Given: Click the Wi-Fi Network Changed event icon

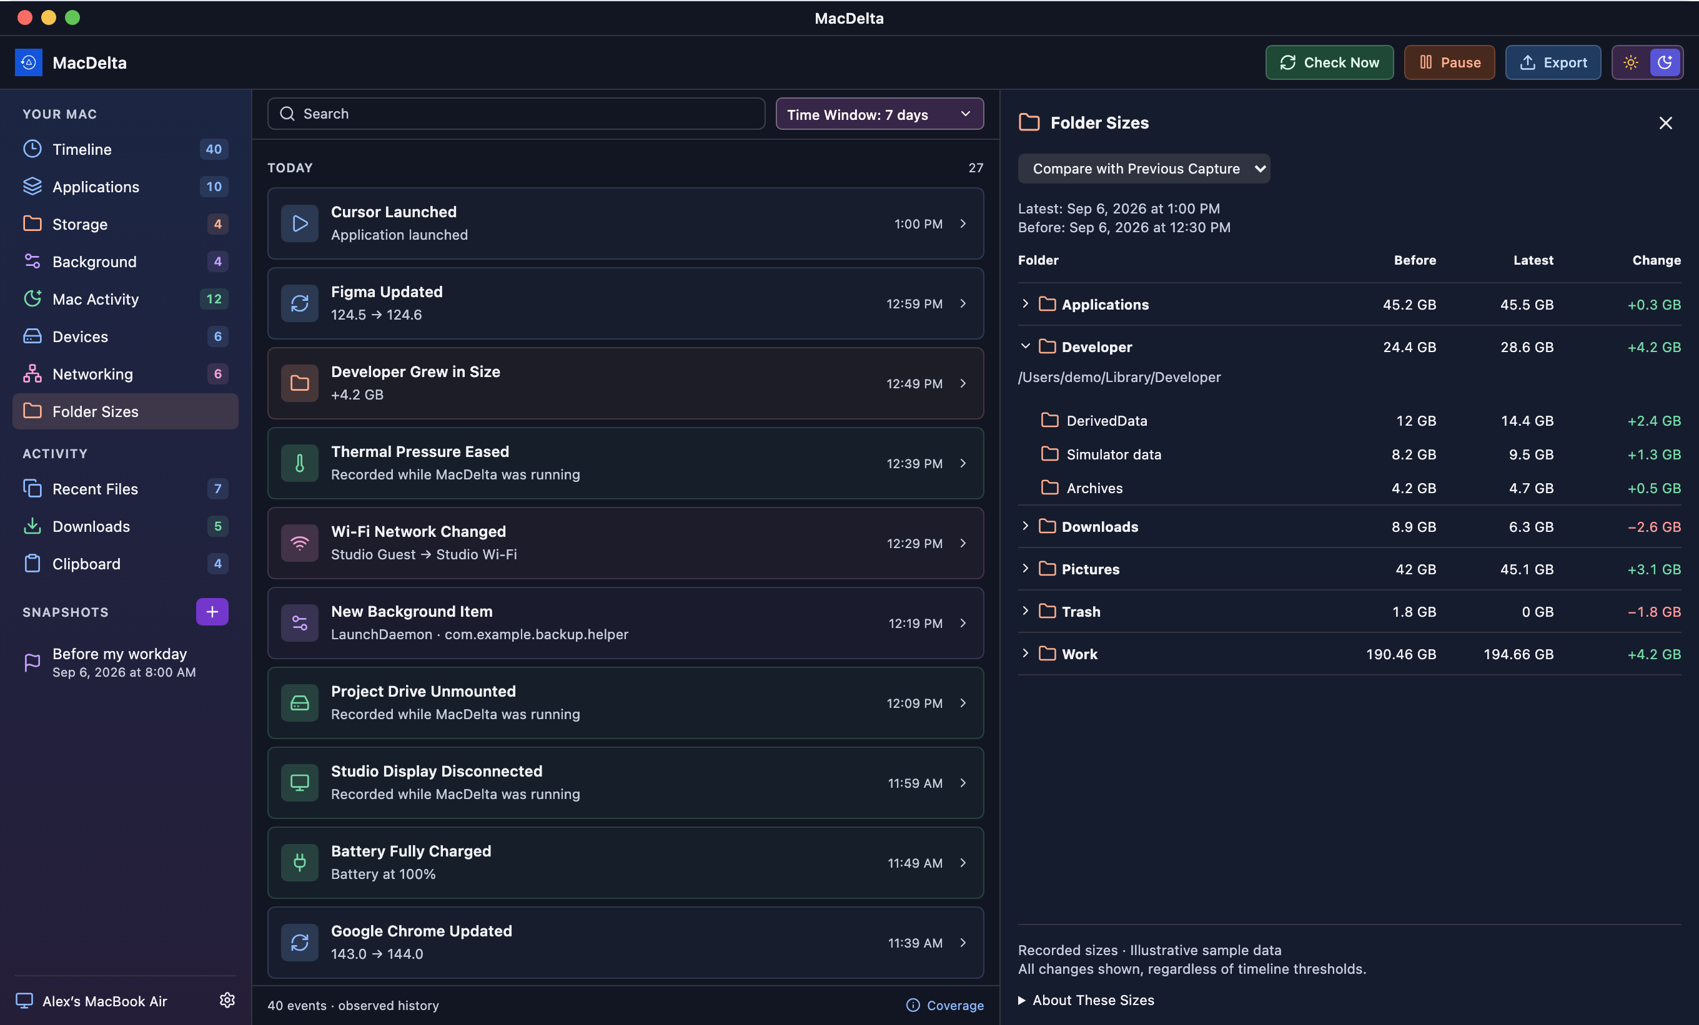Looking at the screenshot, I should (x=299, y=543).
